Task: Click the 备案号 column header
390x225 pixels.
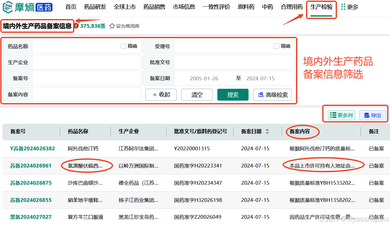Action: tap(18, 132)
